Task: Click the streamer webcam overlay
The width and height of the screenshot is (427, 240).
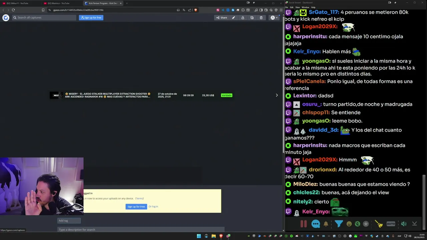Action: click(x=42, y=186)
